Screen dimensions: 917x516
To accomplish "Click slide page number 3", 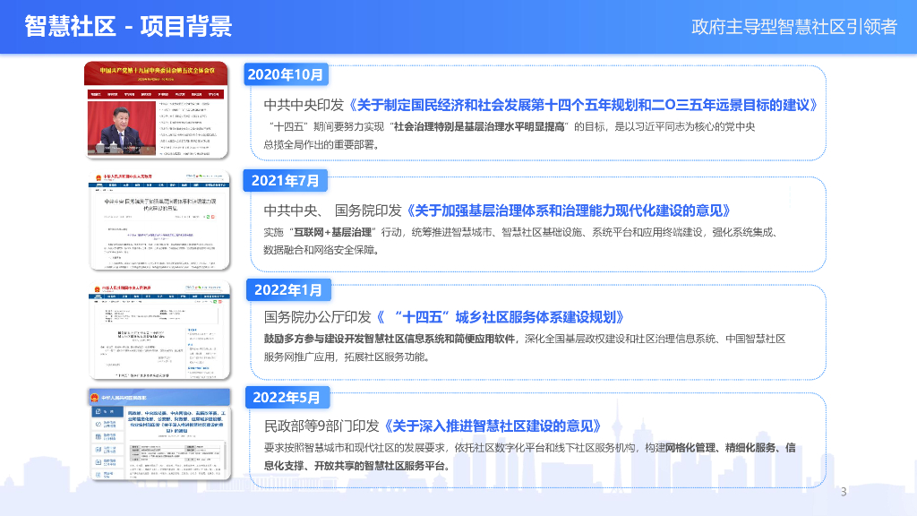I will pyautogui.click(x=844, y=492).
